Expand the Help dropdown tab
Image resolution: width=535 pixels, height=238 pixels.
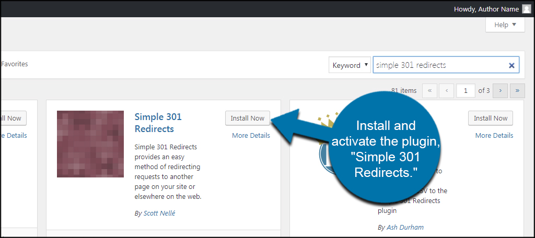[505, 25]
